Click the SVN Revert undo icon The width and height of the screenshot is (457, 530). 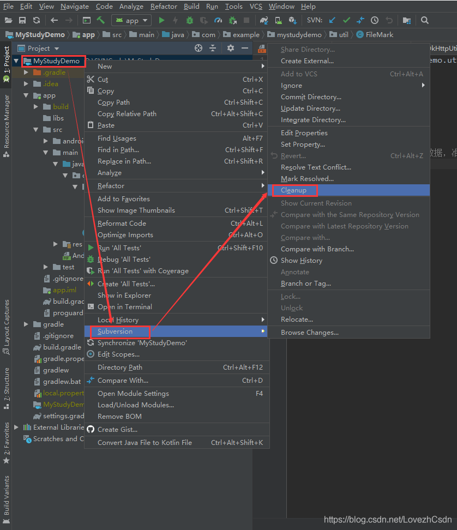[x=389, y=20]
